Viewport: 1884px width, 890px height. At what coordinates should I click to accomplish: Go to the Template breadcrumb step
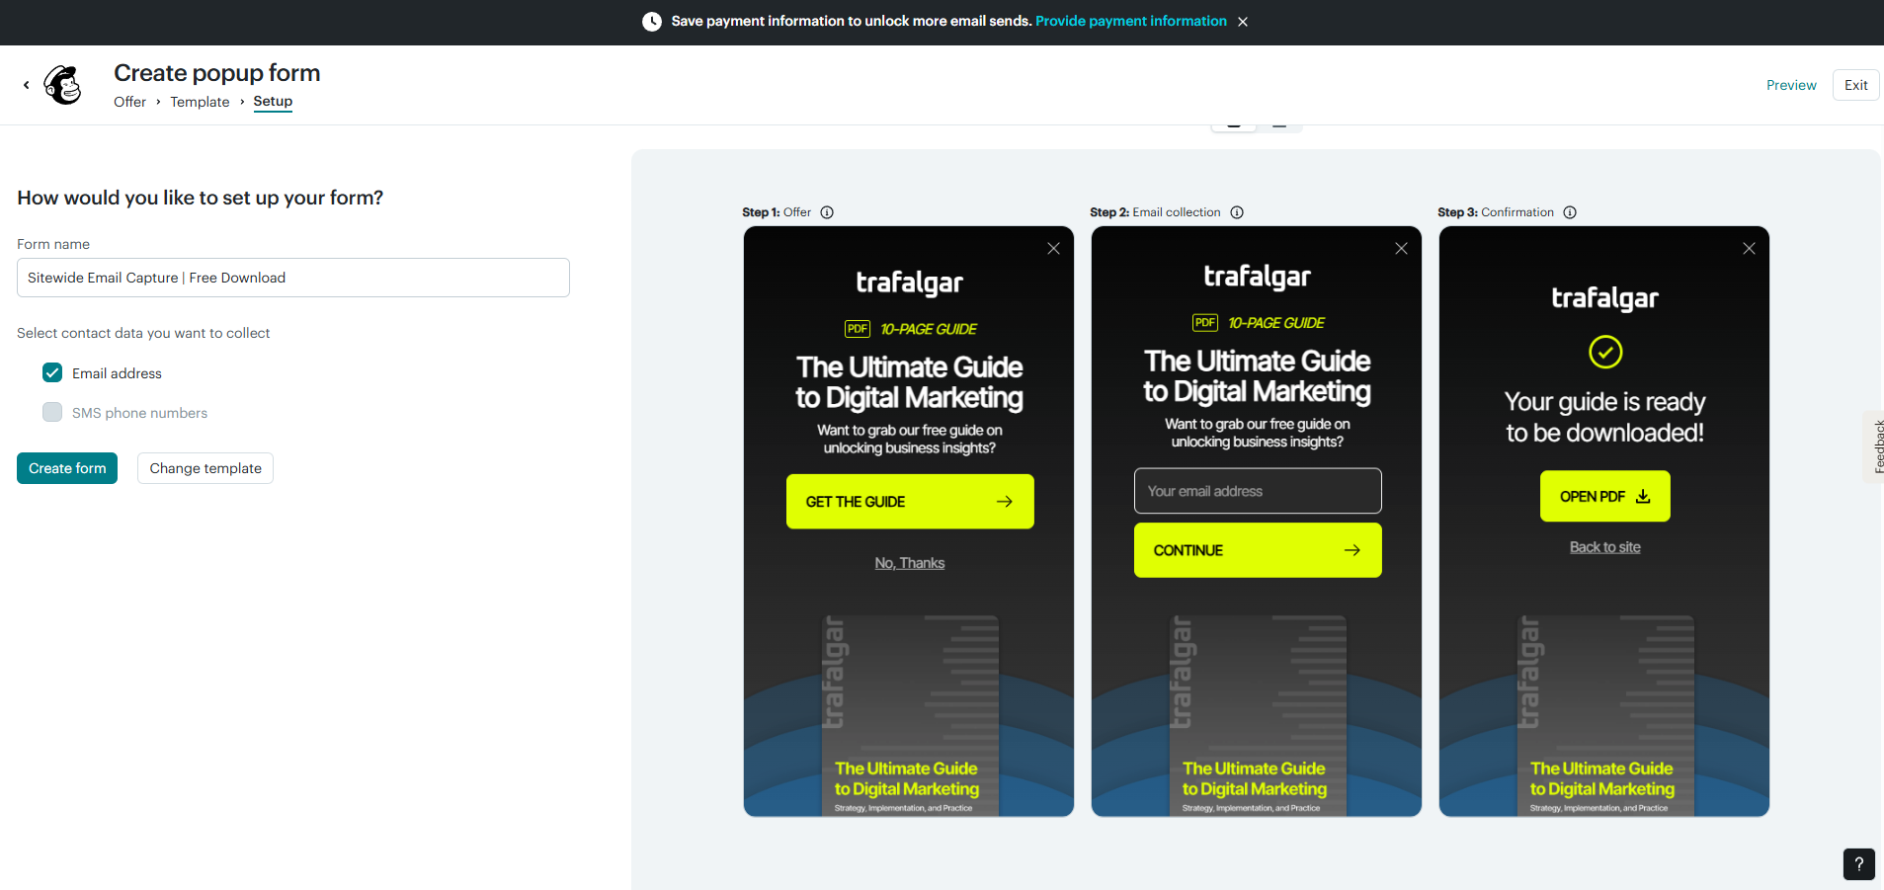point(200,102)
